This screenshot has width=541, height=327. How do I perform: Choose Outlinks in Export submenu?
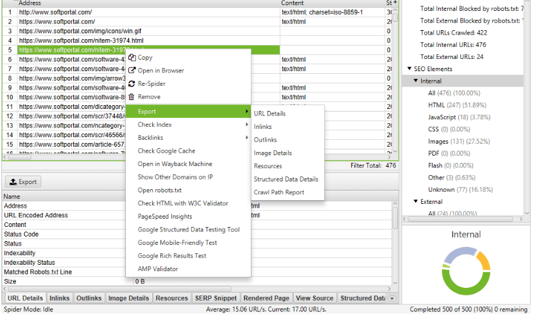pos(265,140)
